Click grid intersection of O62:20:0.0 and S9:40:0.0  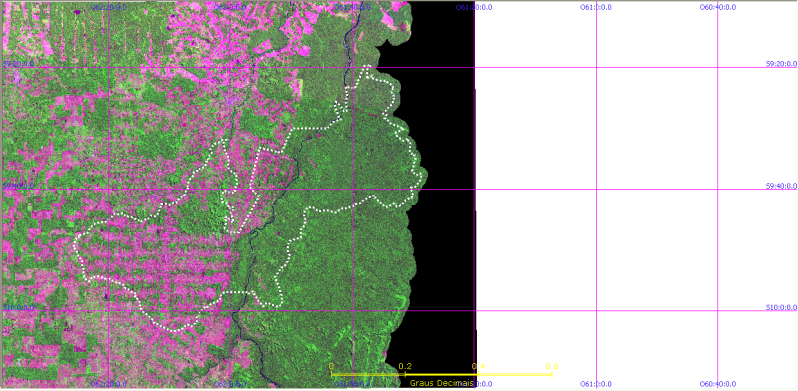[x=109, y=189]
